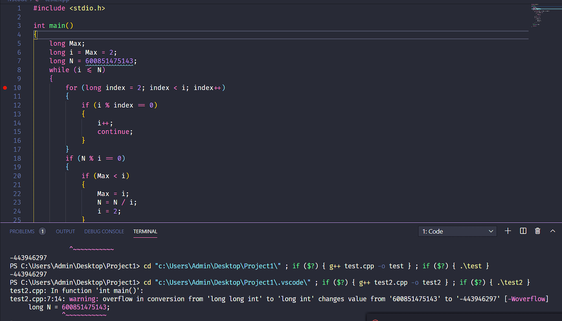Split the terminal panel
The height and width of the screenshot is (321, 562).
pyautogui.click(x=523, y=231)
